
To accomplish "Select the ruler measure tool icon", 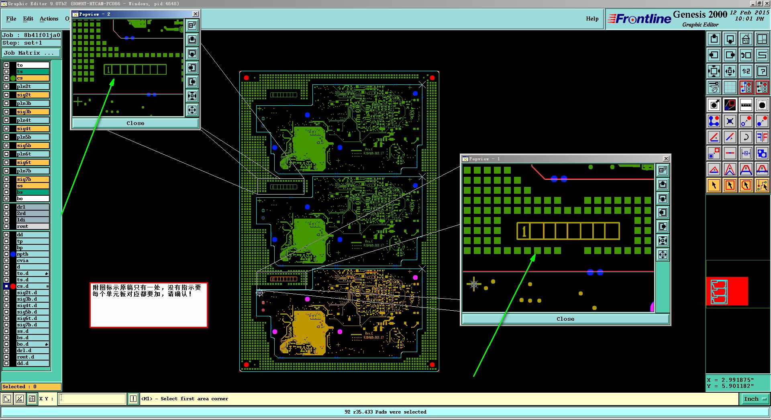I will click(x=746, y=105).
